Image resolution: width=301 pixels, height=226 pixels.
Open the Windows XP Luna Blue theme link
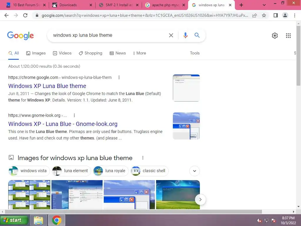coord(47,86)
